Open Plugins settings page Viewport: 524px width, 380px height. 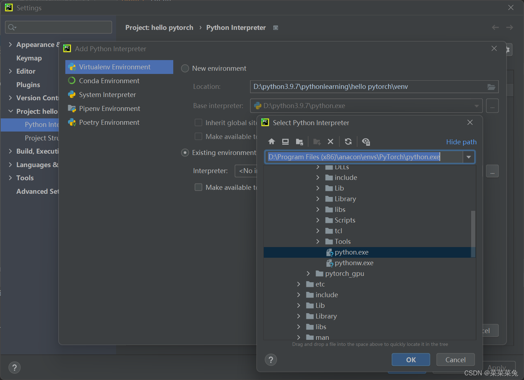click(28, 85)
